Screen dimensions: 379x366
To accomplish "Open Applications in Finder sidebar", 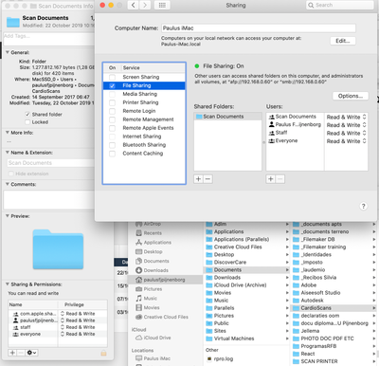I will pos(153,243).
